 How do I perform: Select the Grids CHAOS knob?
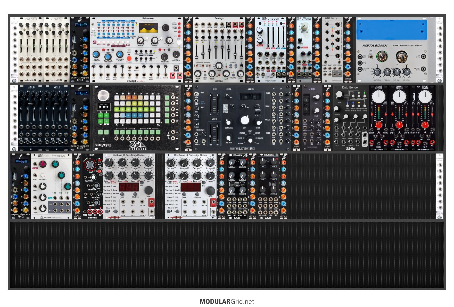click(43, 208)
